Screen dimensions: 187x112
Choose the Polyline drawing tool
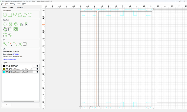point(15,15)
